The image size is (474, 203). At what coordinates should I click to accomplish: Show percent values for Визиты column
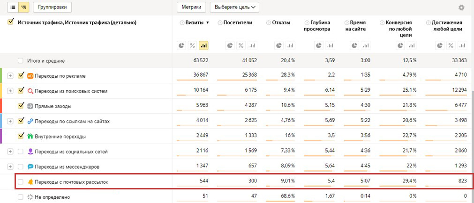point(192,45)
